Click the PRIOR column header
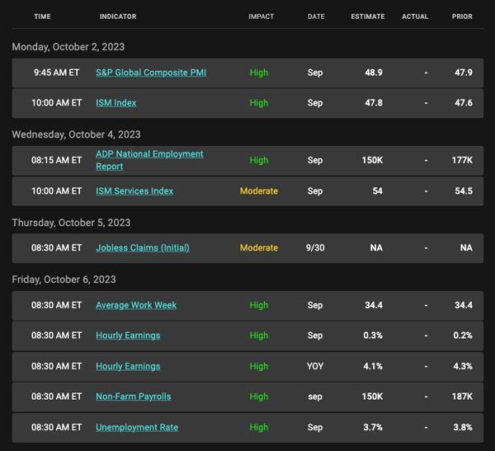The image size is (495, 451). (462, 16)
